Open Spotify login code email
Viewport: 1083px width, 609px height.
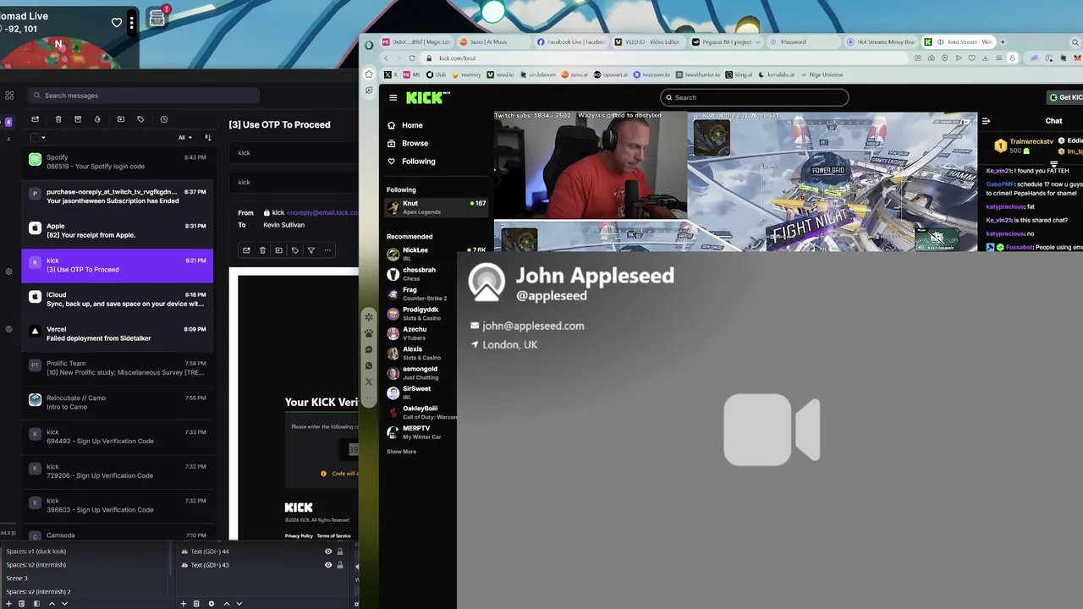[x=117, y=162]
